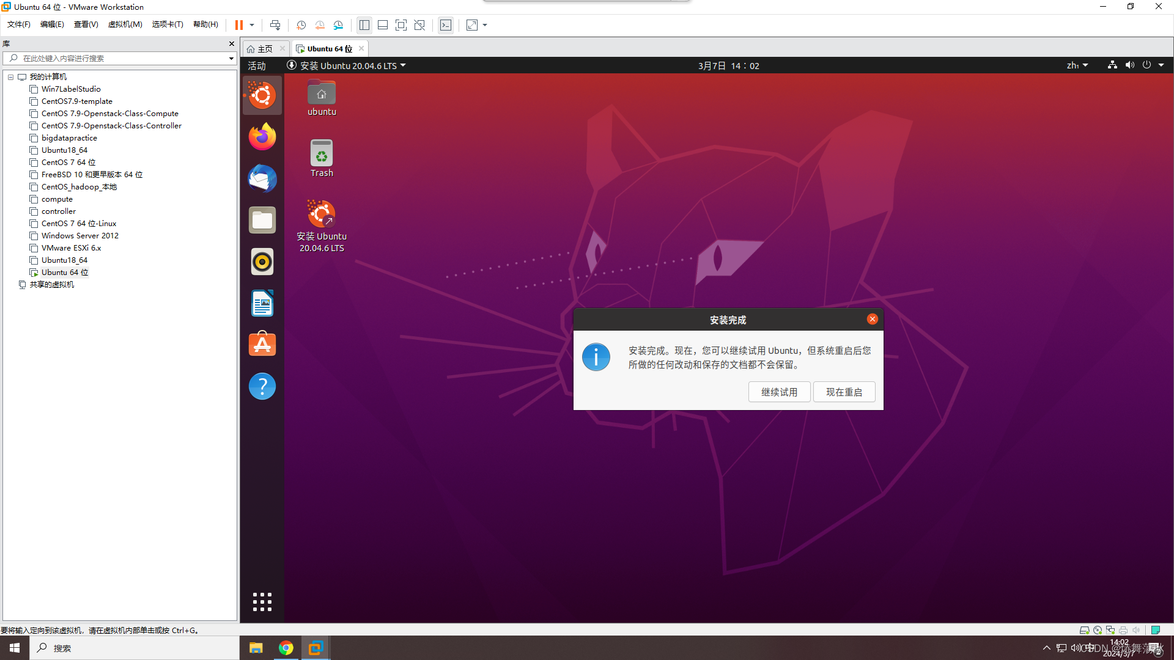1174x660 pixels.
Task: Open 选项卡(T) menu
Action: pos(168,24)
